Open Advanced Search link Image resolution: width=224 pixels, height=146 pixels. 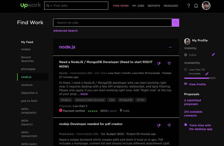tap(65, 31)
